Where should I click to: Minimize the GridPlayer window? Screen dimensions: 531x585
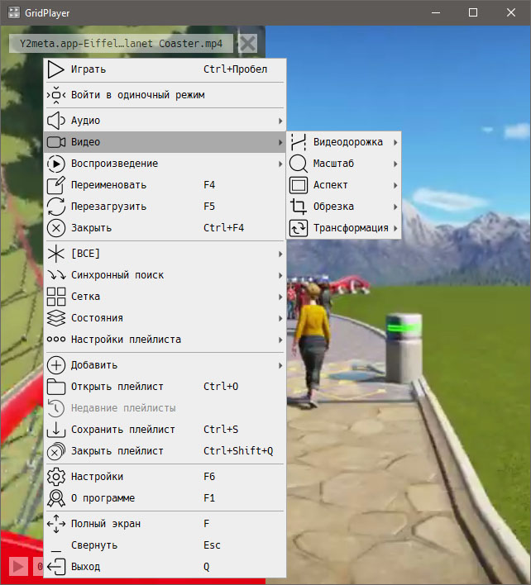coord(436,12)
